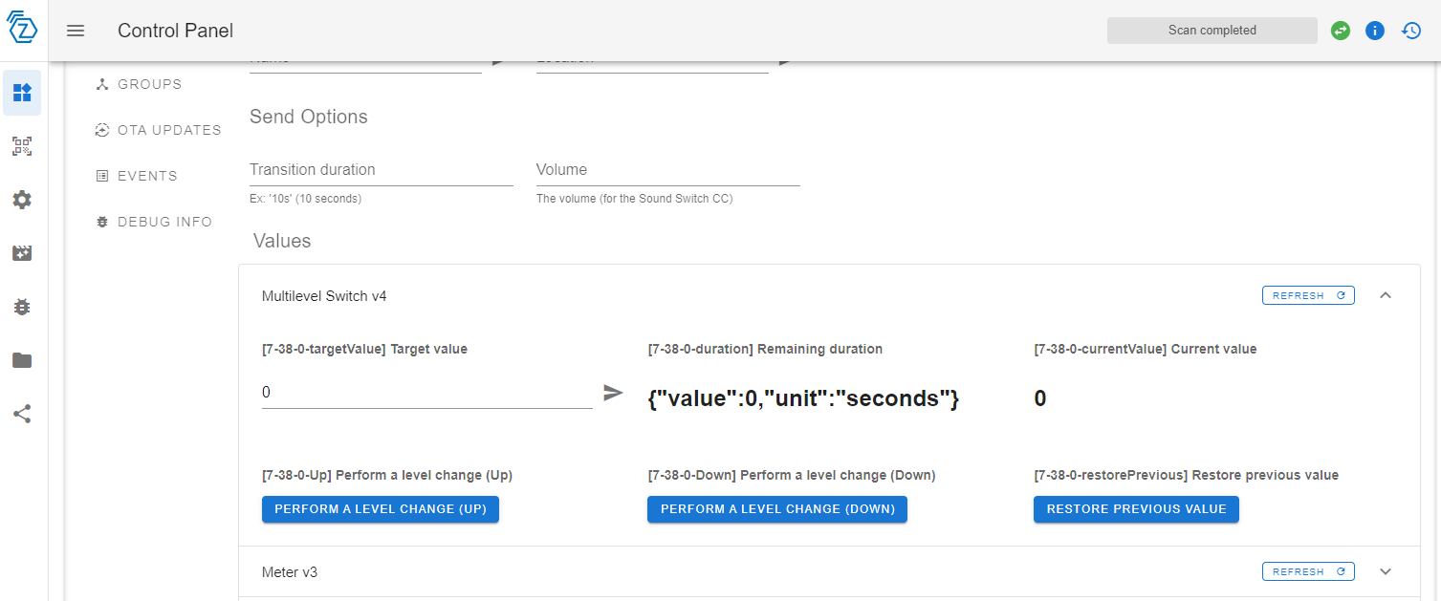Select the Scenes clapperboard icon
The height and width of the screenshot is (601, 1441).
[21, 253]
